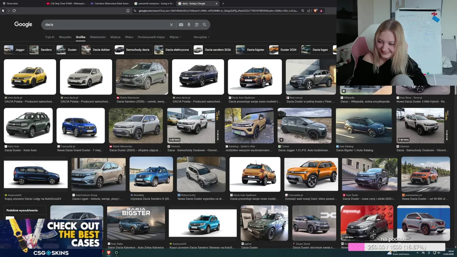Expand the 'Więcej' dropdown
This screenshot has width=457, height=257.
[x=175, y=37]
